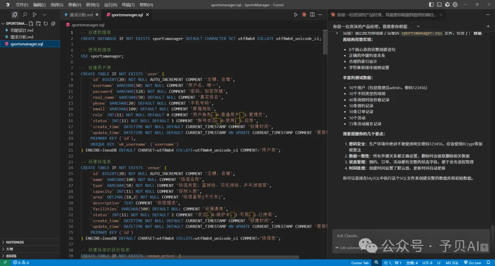
Task: Start Go Live server
Action: click(x=472, y=263)
